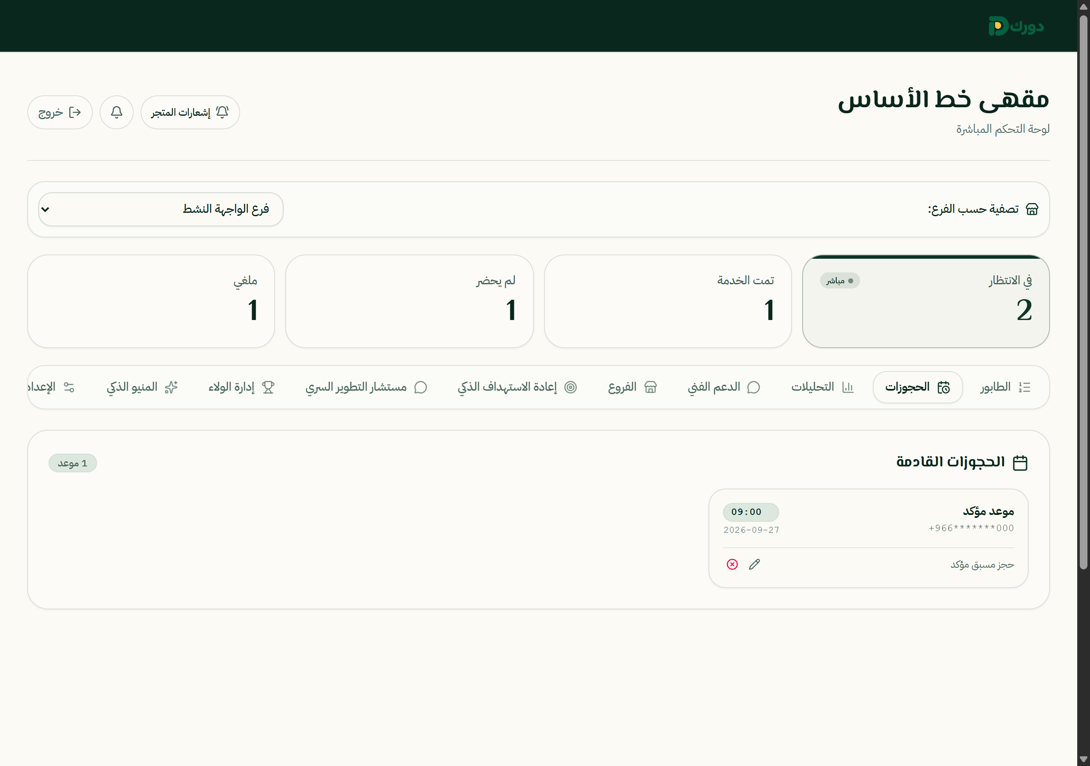Open the الدعم الفني support tab
Image resolution: width=1090 pixels, height=766 pixels.
[724, 387]
